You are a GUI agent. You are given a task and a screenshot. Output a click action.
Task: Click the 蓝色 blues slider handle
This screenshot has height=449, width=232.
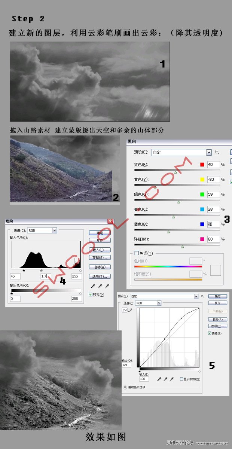[168, 232]
